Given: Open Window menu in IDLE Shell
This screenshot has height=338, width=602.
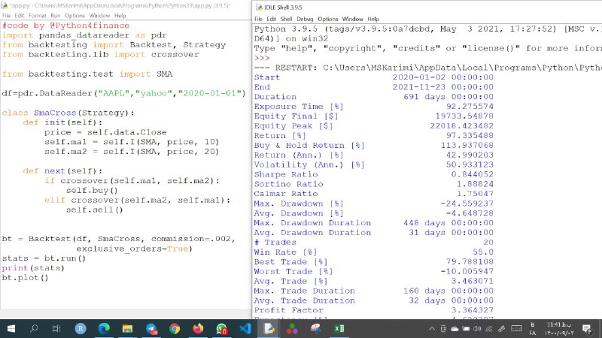Looking at the screenshot, I should click(352, 19).
